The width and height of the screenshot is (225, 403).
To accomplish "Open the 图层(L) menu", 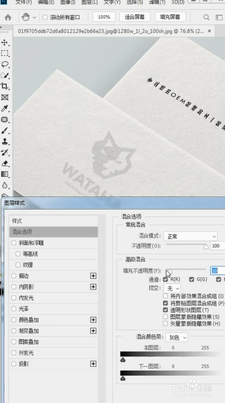I will pyautogui.click(x=89, y=2).
